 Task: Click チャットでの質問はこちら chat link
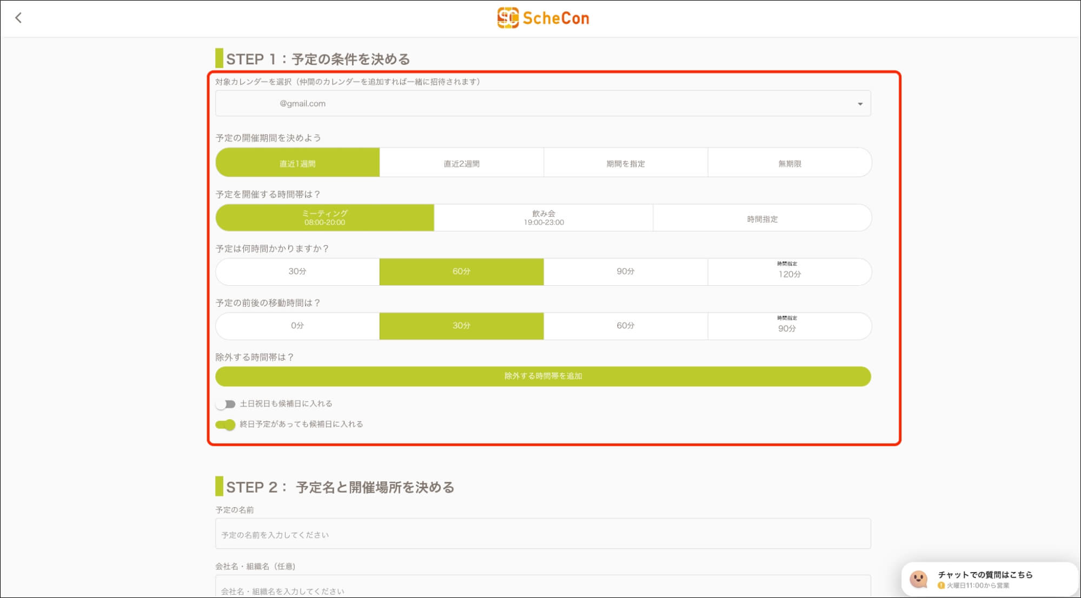[985, 575]
